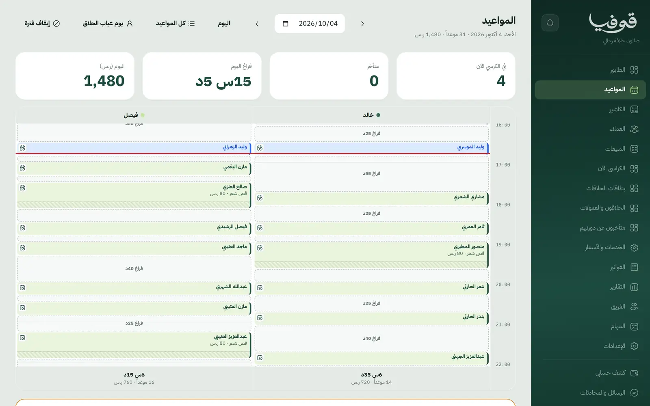The height and width of the screenshot is (406, 650).
Task: Click the الخدمات والأسعار gear icon
Action: click(x=634, y=247)
